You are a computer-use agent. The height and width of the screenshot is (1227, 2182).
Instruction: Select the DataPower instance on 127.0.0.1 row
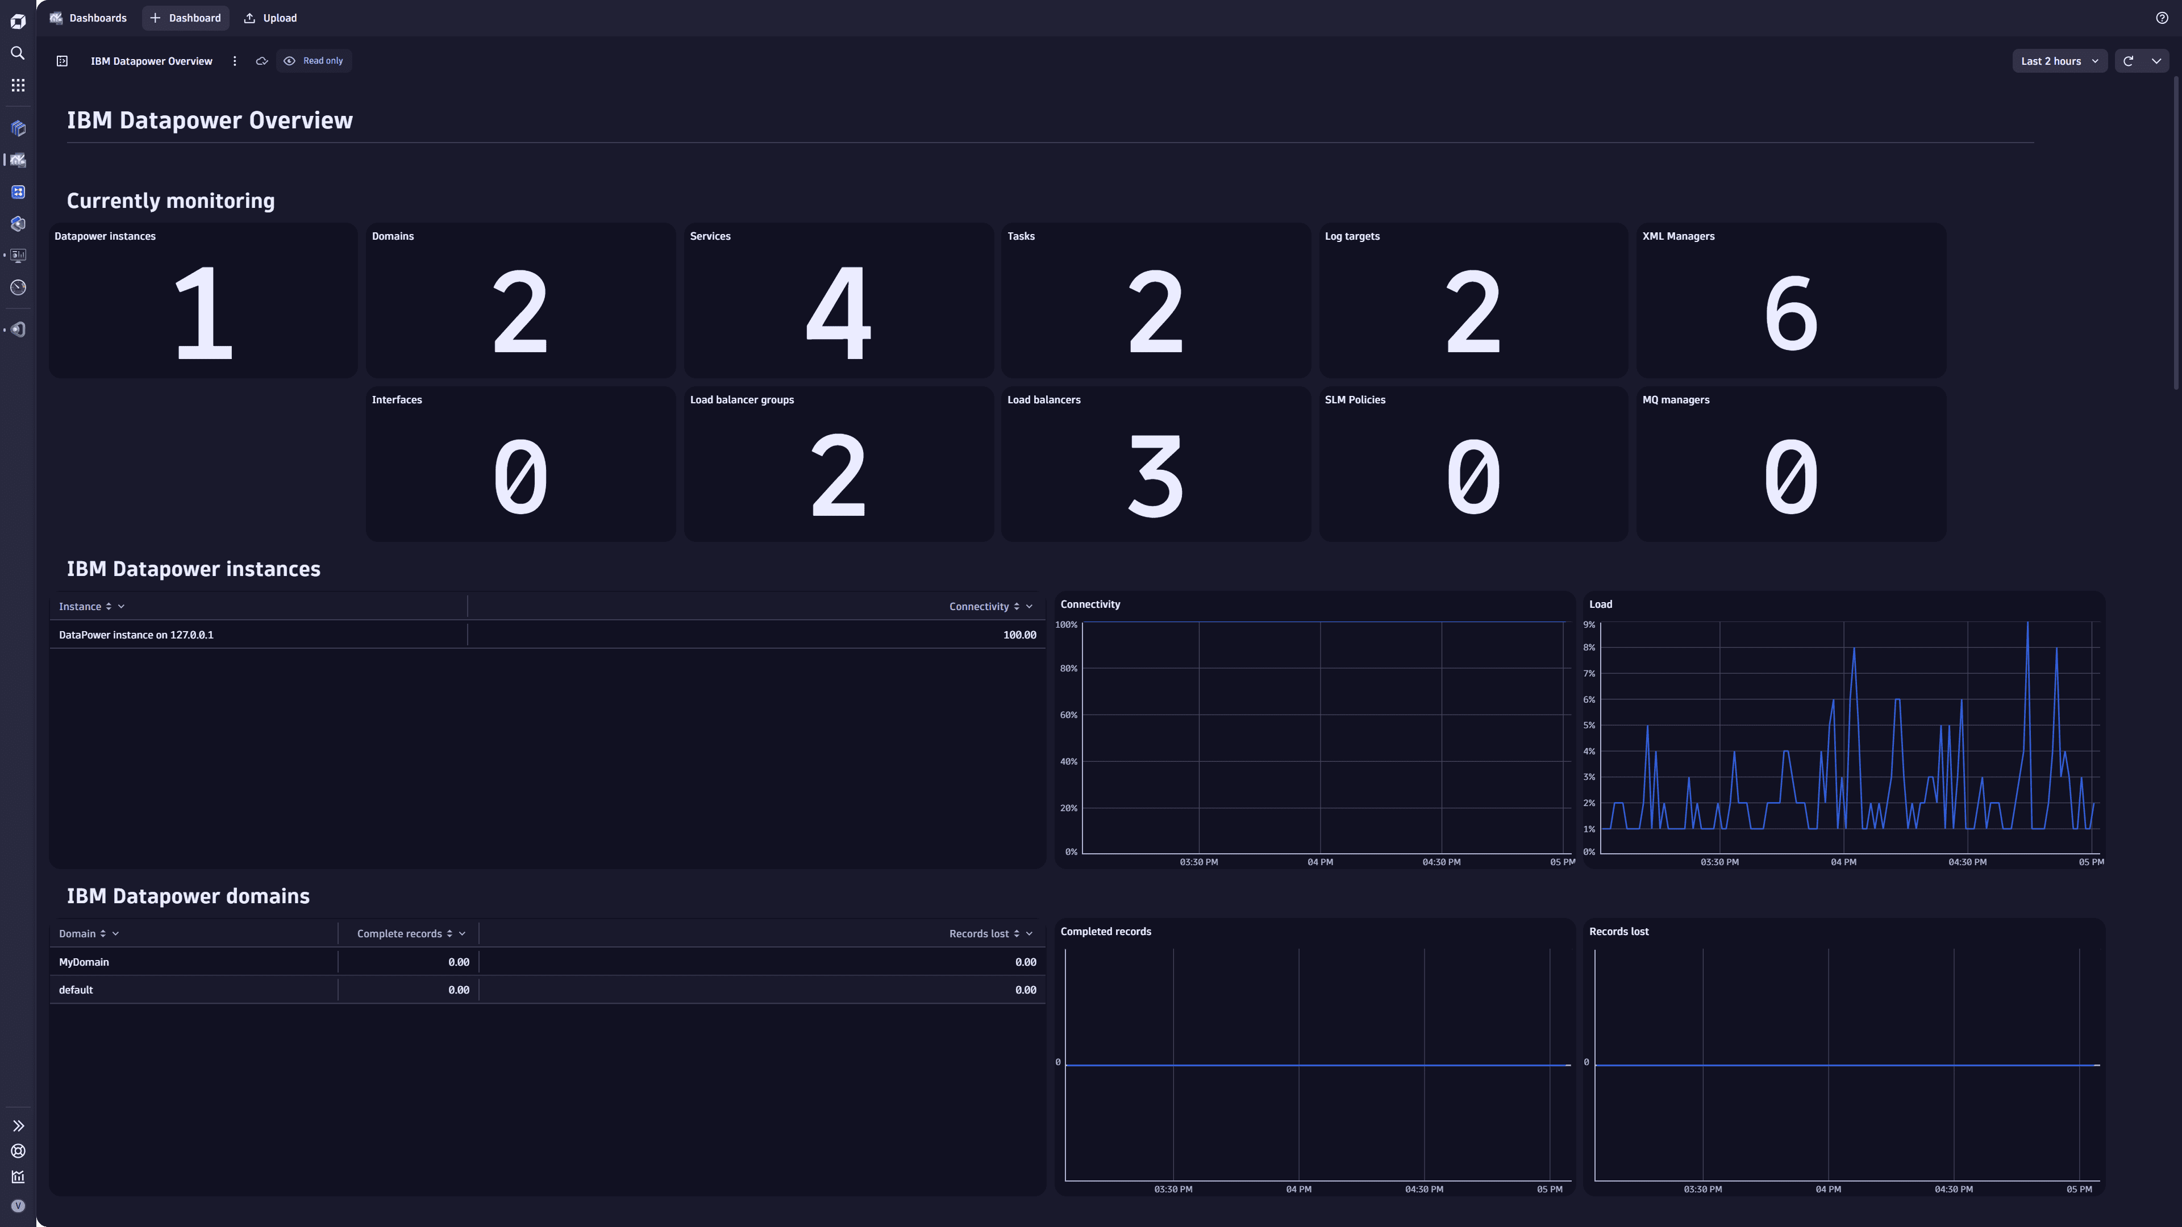click(547, 635)
